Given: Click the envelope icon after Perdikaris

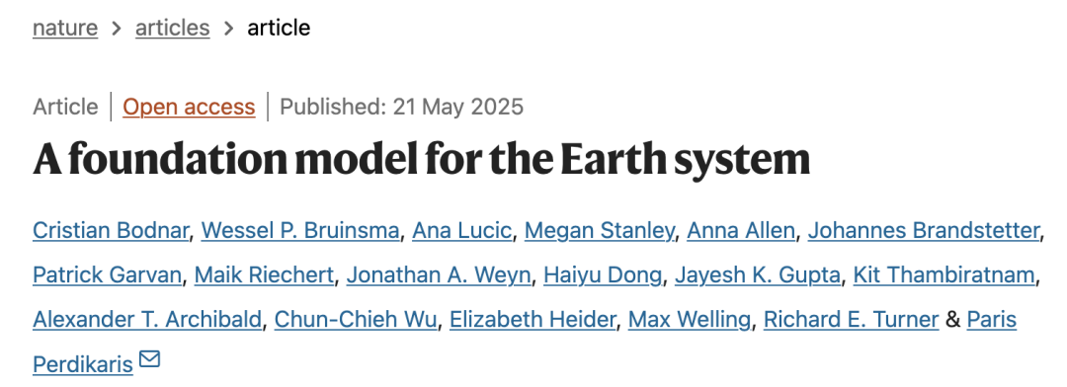Looking at the screenshot, I should 150,358.
